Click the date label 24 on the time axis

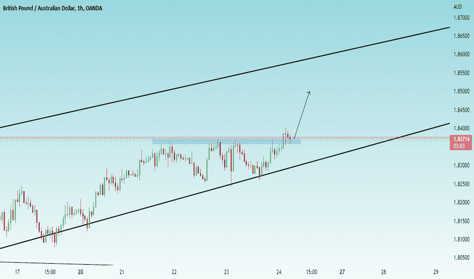click(x=279, y=272)
